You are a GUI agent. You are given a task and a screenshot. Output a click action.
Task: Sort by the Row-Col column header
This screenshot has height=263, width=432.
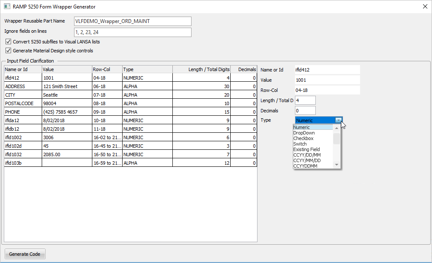click(107, 69)
